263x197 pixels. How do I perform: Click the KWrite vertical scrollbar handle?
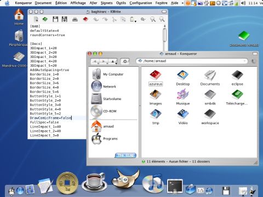[x=164, y=35]
